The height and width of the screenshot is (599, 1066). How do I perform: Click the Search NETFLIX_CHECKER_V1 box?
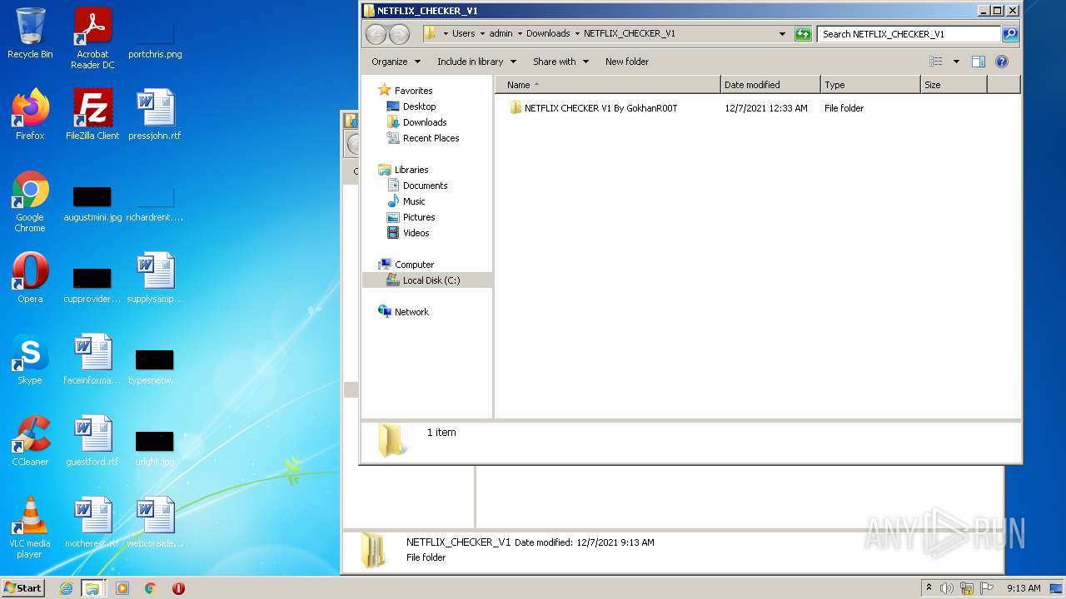(x=909, y=34)
